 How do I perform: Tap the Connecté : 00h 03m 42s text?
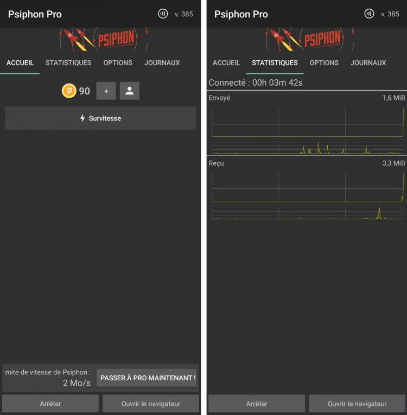click(x=256, y=82)
